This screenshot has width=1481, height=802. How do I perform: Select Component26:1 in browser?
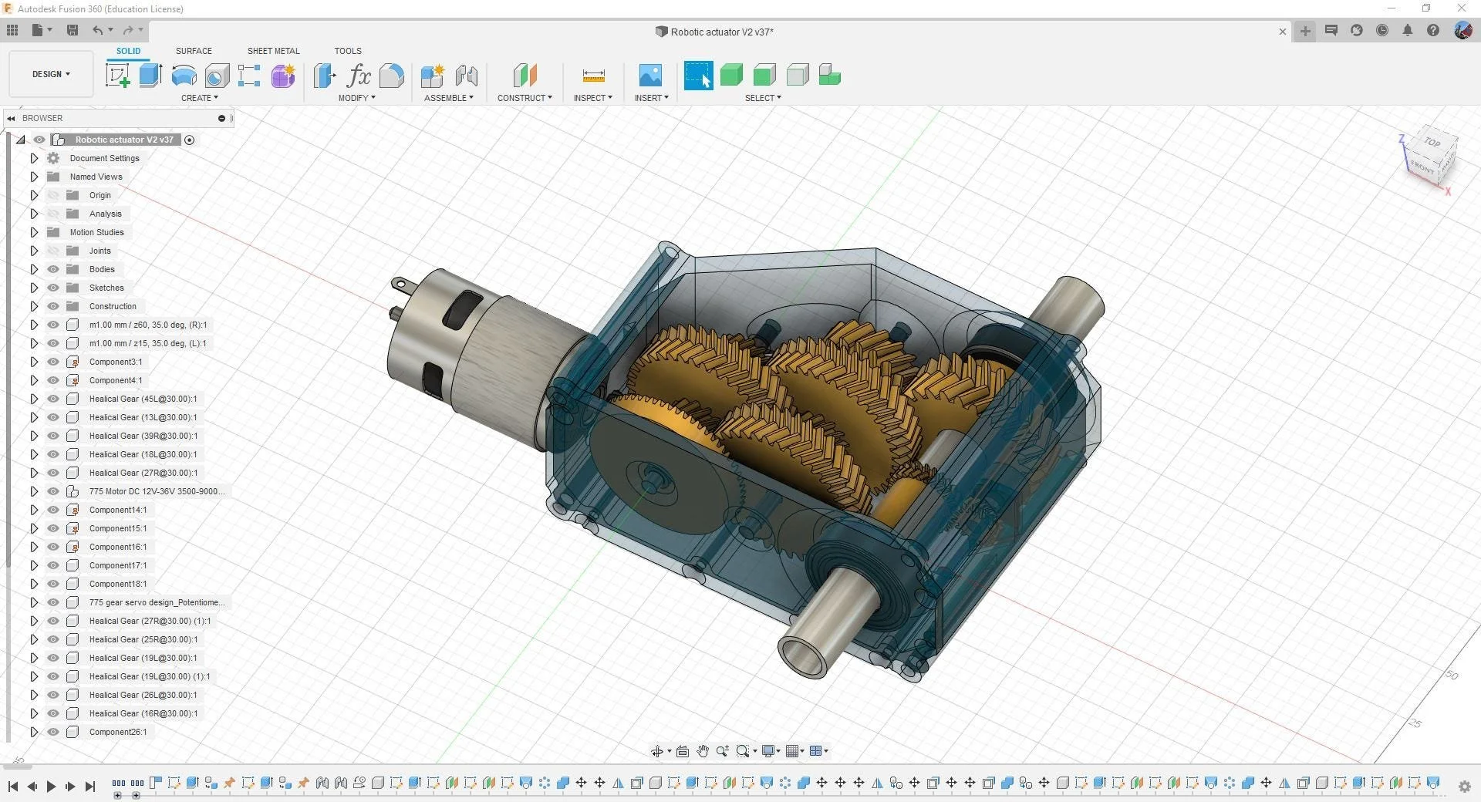click(118, 732)
